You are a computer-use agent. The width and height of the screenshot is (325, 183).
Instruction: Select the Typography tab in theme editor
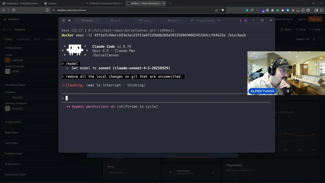pyautogui.click(x=23, y=39)
